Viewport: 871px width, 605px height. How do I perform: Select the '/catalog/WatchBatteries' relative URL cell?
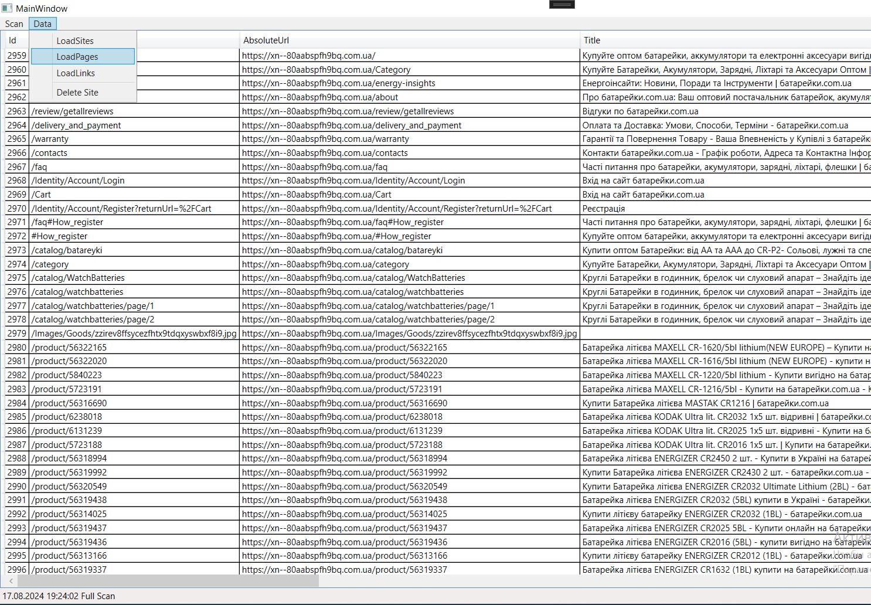(x=134, y=278)
